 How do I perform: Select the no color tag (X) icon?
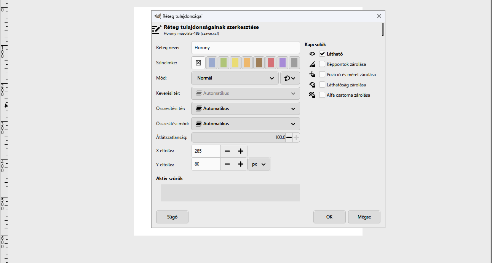click(x=198, y=63)
